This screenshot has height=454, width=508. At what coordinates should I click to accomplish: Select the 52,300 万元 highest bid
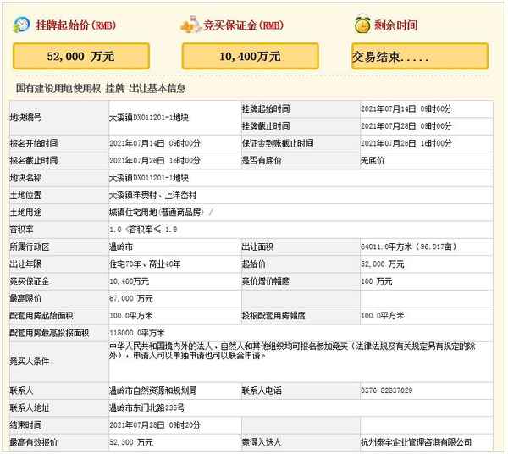(131, 442)
